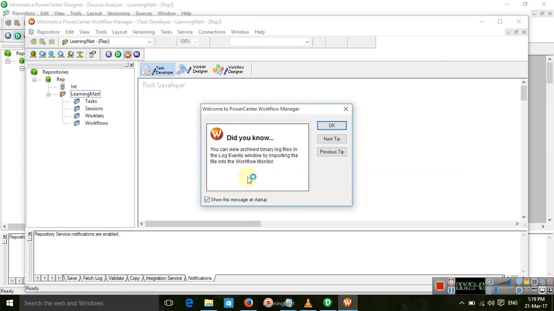
Task: Open the recorder output folder icon
Action: 527,282
